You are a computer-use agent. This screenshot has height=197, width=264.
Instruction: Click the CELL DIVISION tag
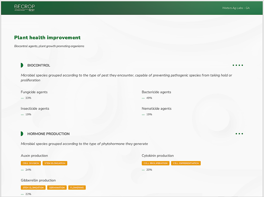31,163
